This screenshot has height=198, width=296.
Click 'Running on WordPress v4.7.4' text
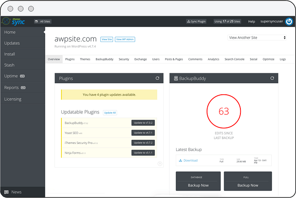click(x=75, y=46)
